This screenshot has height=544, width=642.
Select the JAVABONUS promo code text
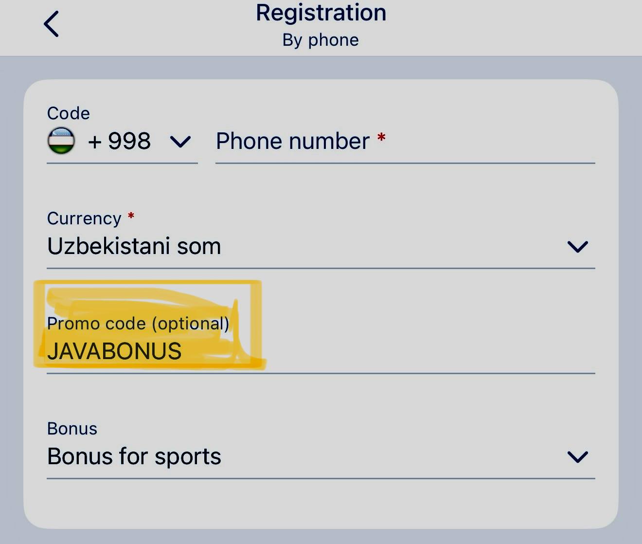coord(115,350)
